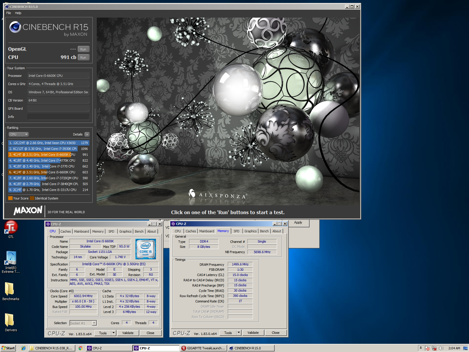Click the CINEBENCH R15.0 taskbar button

tap(251, 348)
